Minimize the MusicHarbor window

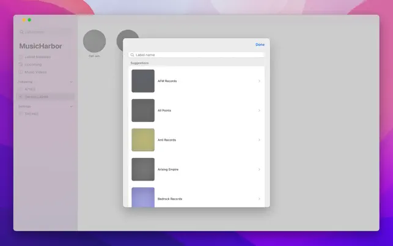pos(24,20)
